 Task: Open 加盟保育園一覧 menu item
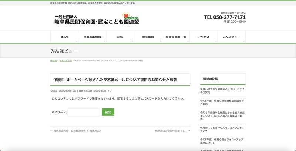coord(175,37)
